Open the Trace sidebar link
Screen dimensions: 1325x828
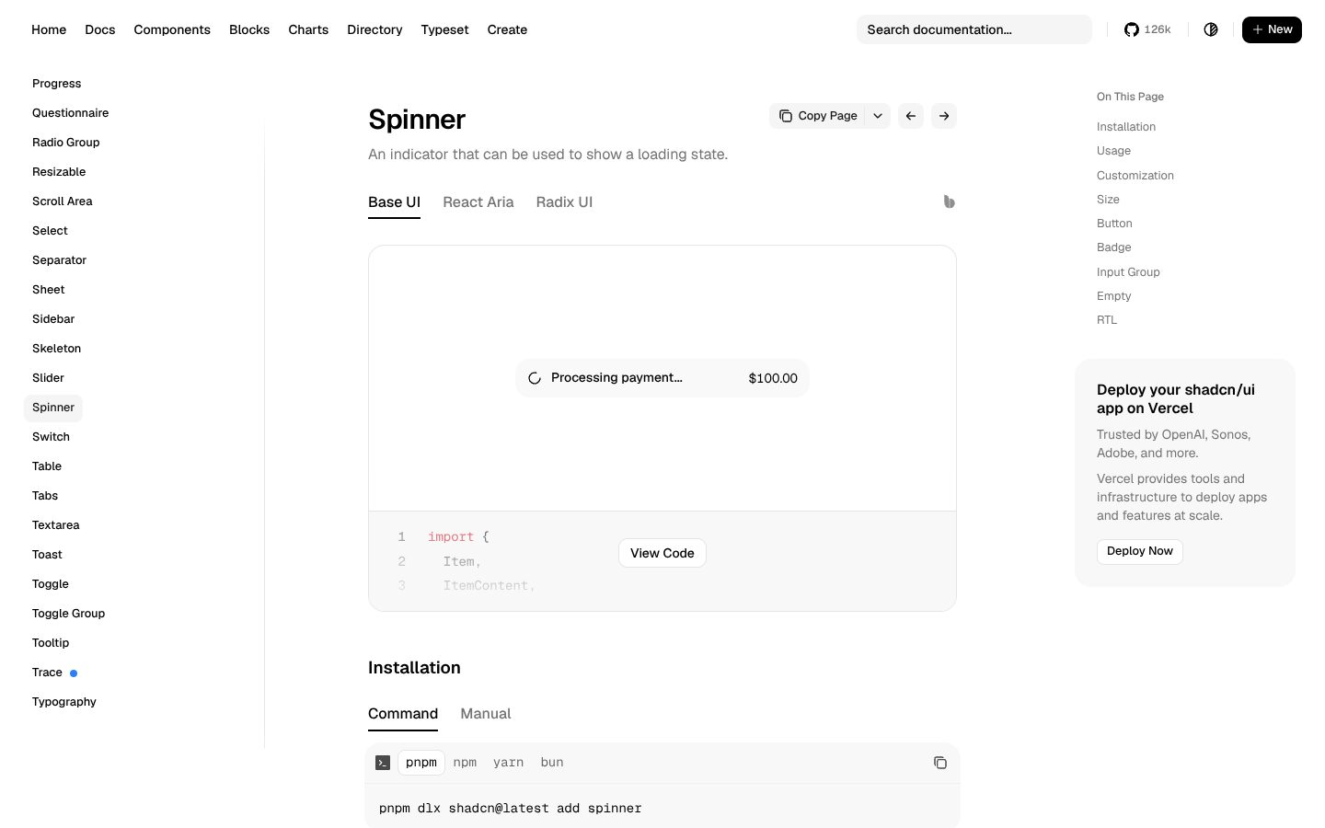click(47, 673)
